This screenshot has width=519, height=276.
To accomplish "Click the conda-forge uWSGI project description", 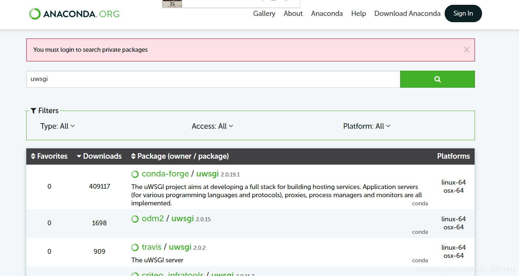I will pos(277,195).
